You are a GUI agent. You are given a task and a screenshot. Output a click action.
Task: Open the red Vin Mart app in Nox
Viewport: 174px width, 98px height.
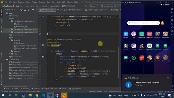pyautogui.click(x=142, y=59)
